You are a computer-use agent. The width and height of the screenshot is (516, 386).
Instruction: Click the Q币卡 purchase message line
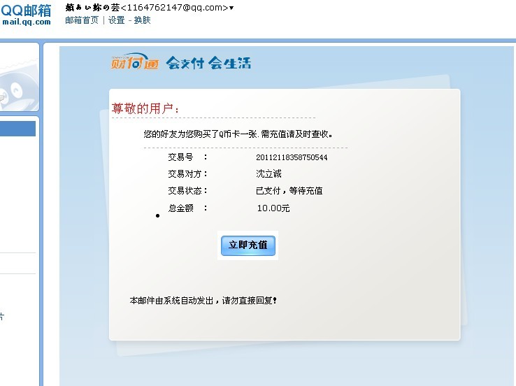[x=238, y=134]
